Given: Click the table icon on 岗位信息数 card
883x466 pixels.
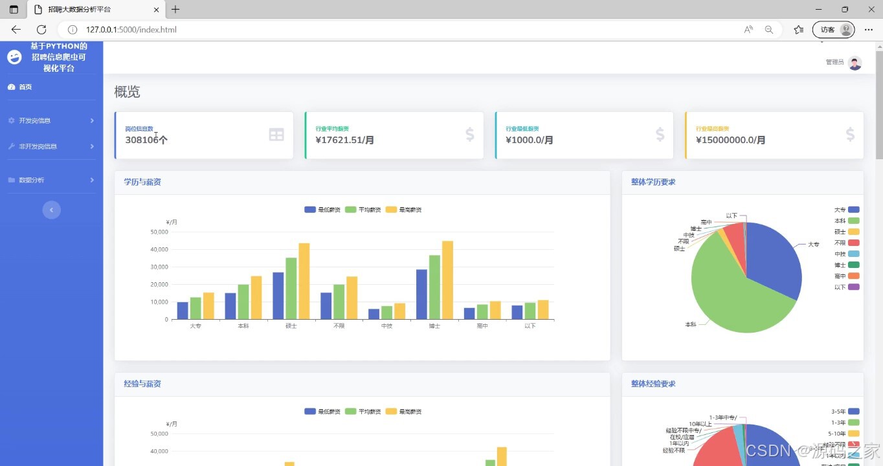Looking at the screenshot, I should click(x=276, y=135).
